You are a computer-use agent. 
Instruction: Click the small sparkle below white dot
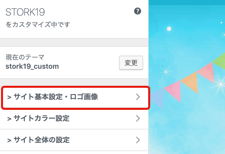(x=165, y=72)
